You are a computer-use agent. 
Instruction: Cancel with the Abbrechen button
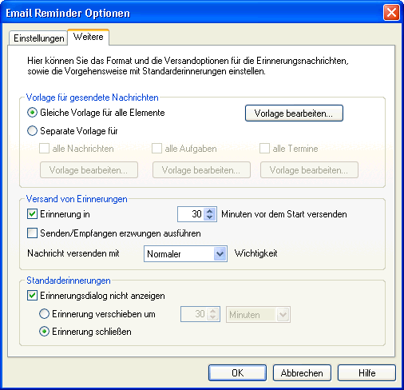tap(302, 372)
